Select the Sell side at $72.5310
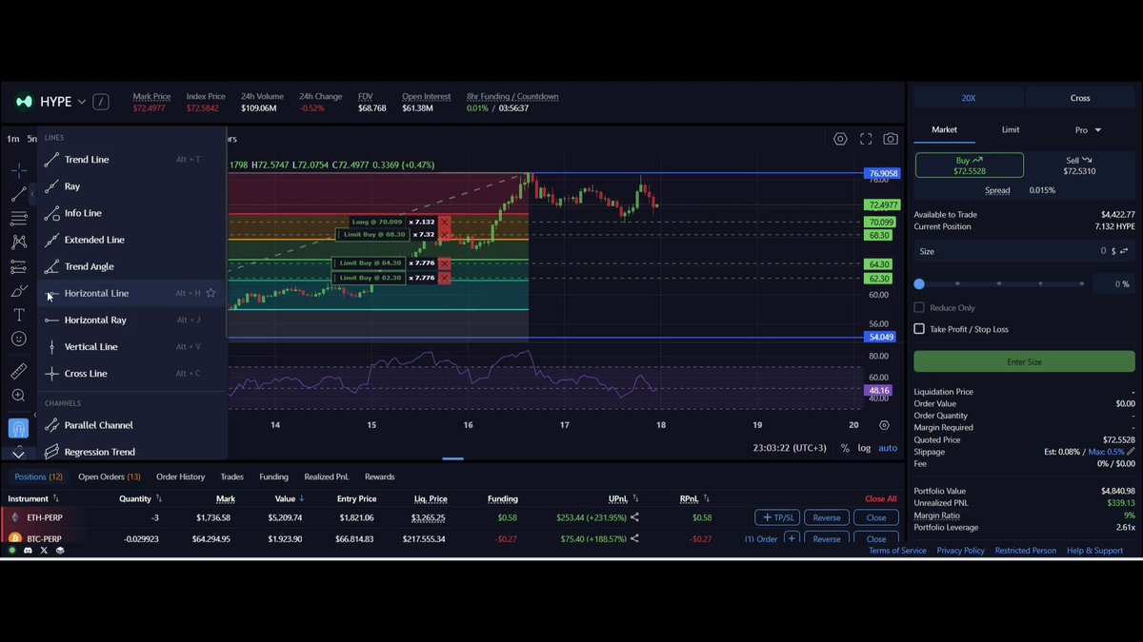This screenshot has width=1143, height=642. pos(1079,165)
